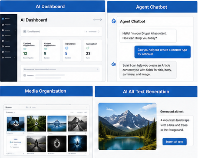Viewport: 198px width, 158px height.
Task: Click the green icon above number 8
Action: click(x=46, y=49)
